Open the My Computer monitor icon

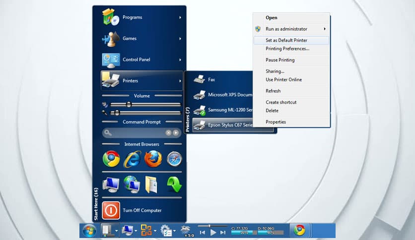pos(111,184)
